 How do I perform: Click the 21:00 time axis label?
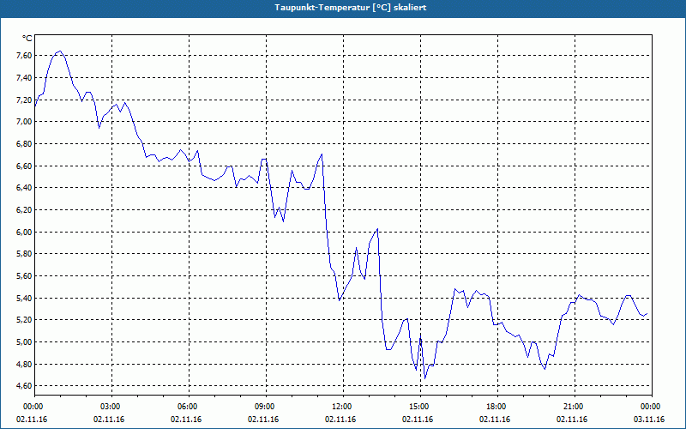coord(574,407)
